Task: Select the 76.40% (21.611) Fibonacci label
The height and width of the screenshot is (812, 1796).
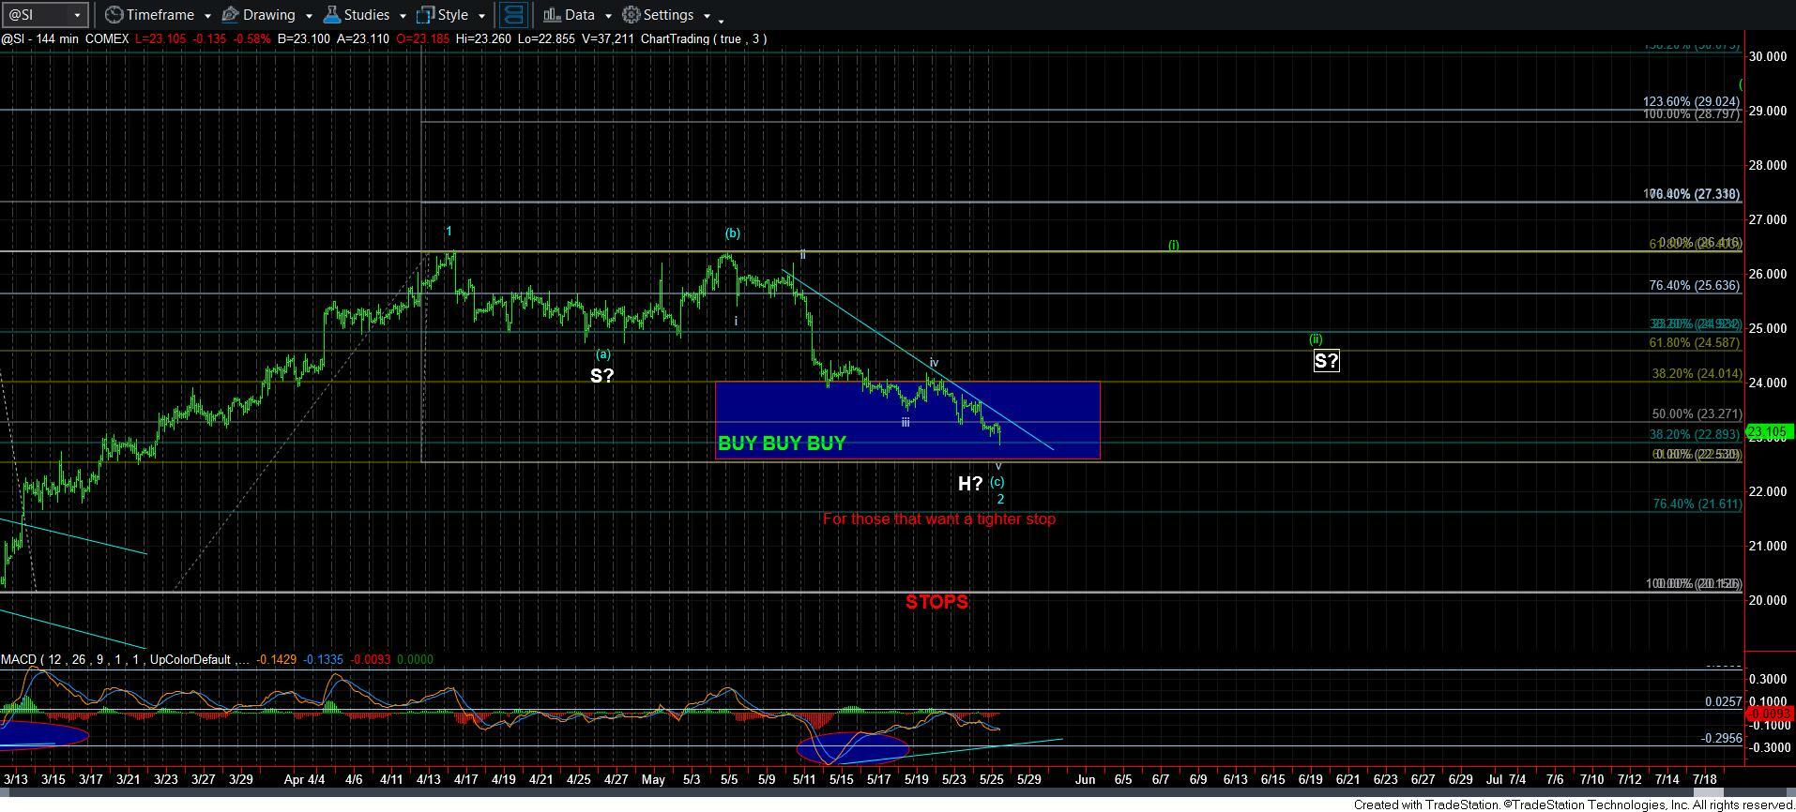Action: [1697, 504]
